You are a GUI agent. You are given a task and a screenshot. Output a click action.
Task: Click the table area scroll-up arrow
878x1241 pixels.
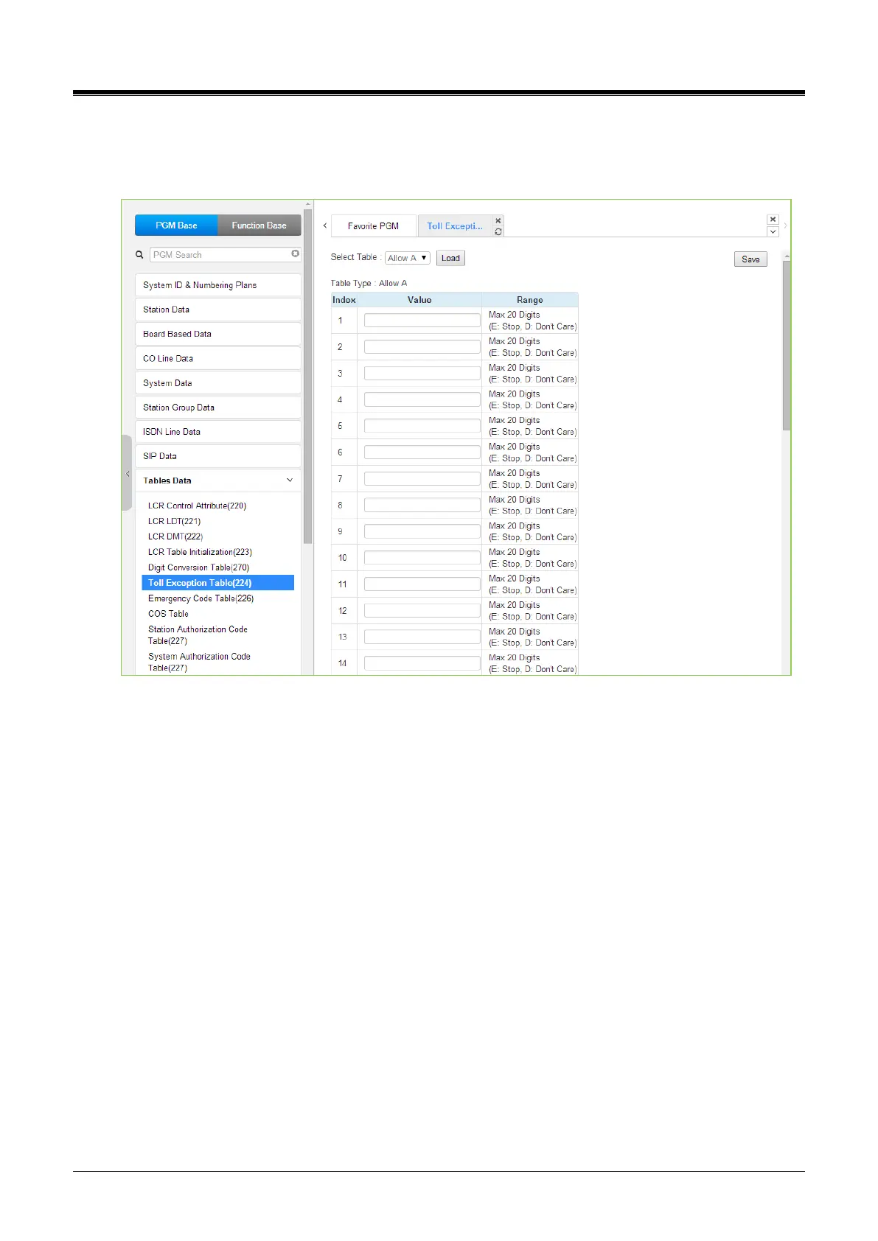pos(787,256)
